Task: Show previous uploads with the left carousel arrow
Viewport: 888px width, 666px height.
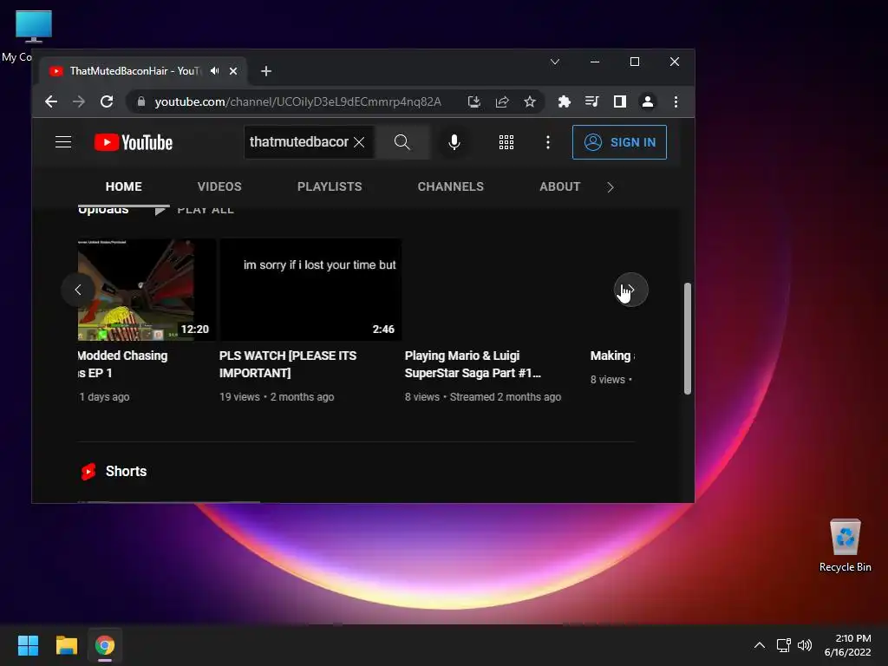Action: (78, 290)
